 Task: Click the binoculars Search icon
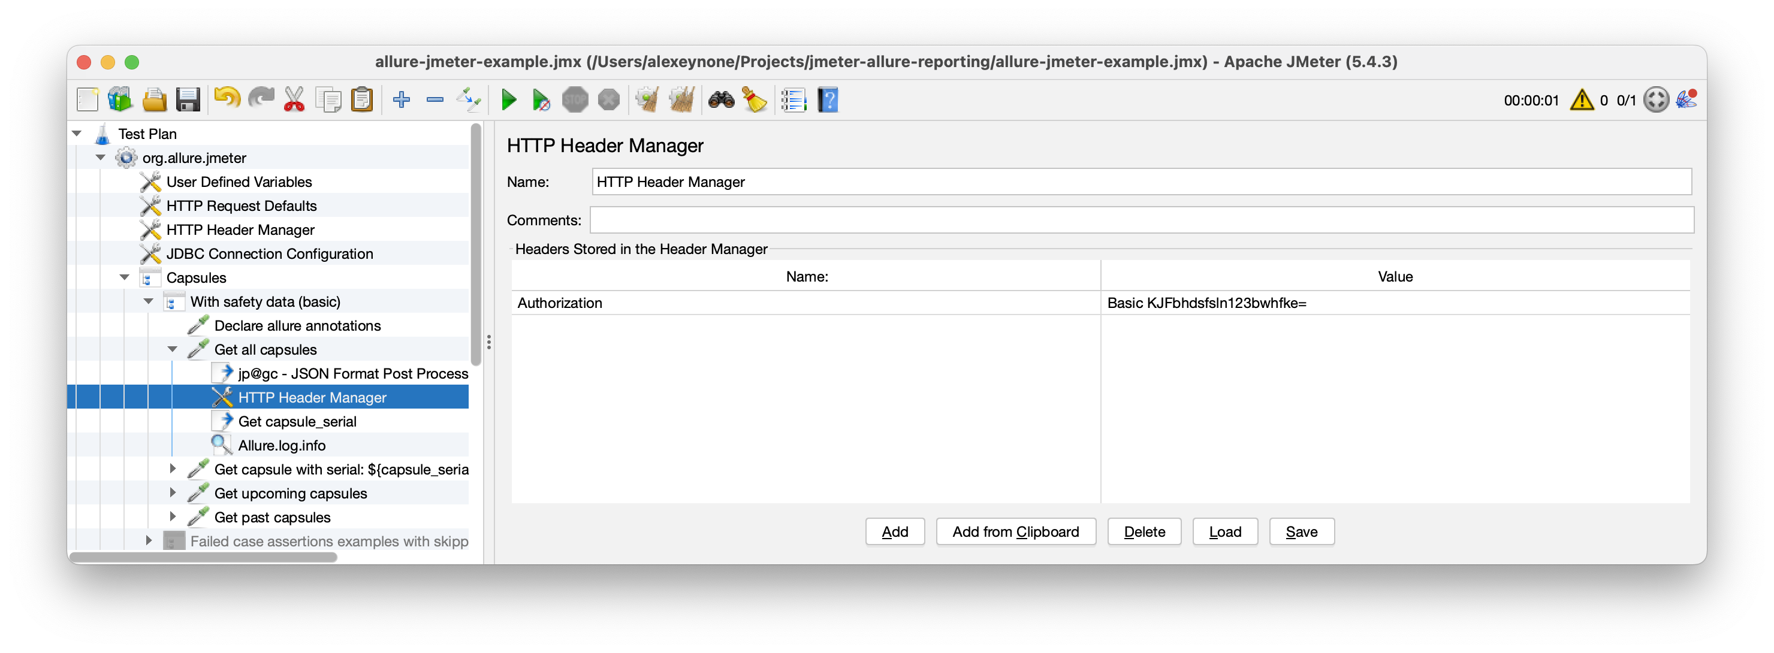721,101
